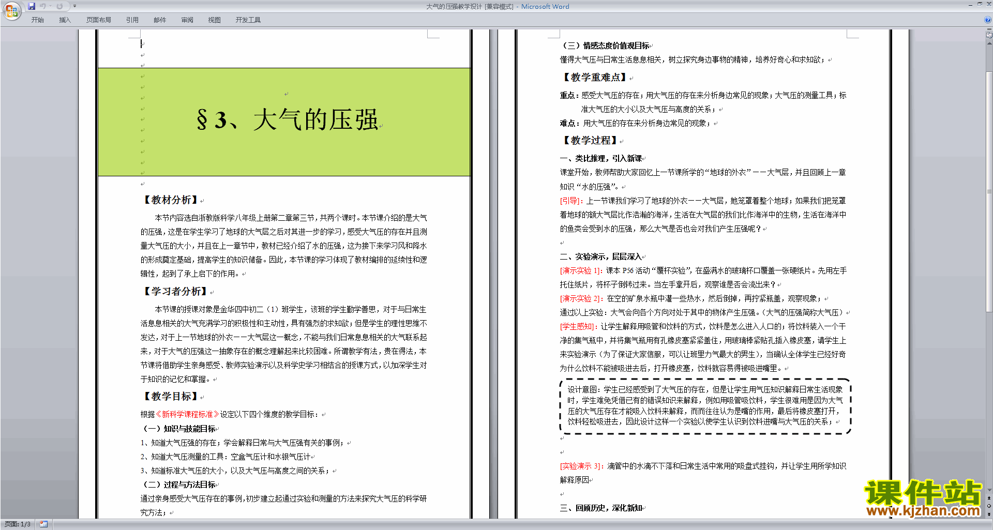This screenshot has height=530, width=993.
Task: Click the bold label 难点:
Action: tap(570, 123)
